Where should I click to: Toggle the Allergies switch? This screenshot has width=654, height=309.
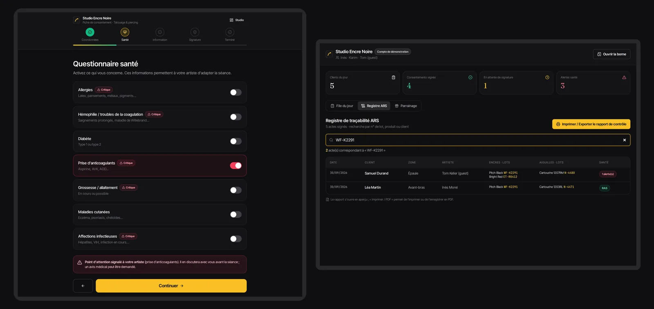click(x=236, y=92)
